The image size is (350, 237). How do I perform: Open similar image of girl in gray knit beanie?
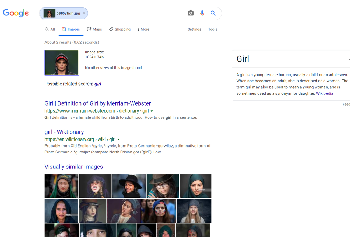click(x=194, y=211)
